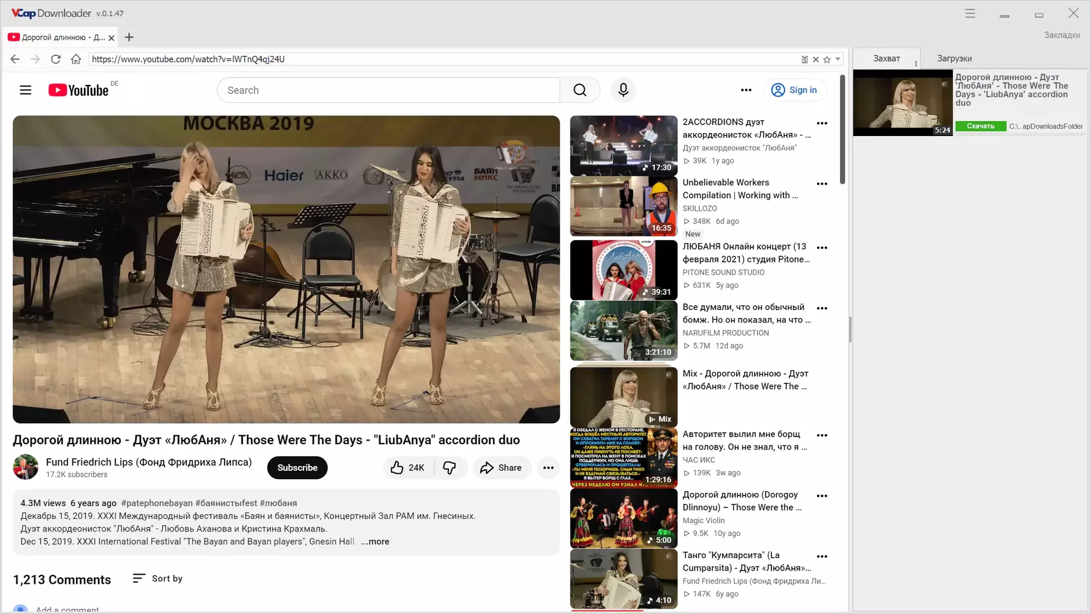Open options menu for 2ACCORDIONS video
Viewport: 1091px width, 614px height.
click(822, 123)
